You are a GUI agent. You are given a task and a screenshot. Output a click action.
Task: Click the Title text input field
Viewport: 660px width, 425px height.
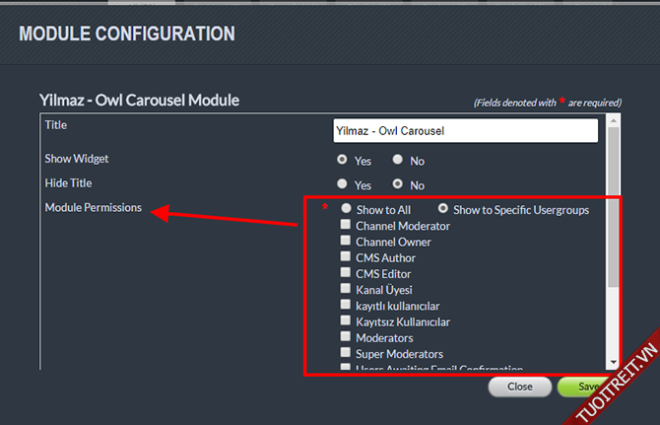(x=465, y=129)
